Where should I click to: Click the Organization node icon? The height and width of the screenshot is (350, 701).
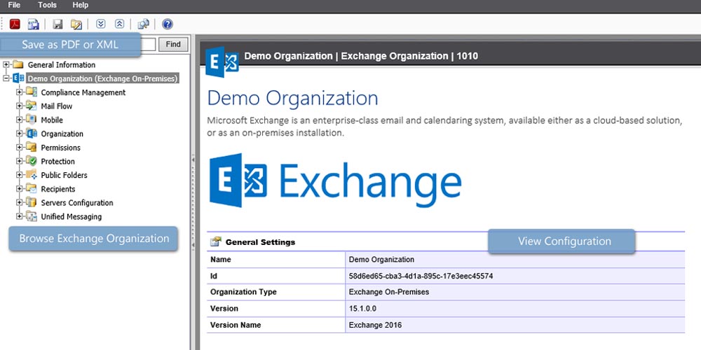coord(32,134)
